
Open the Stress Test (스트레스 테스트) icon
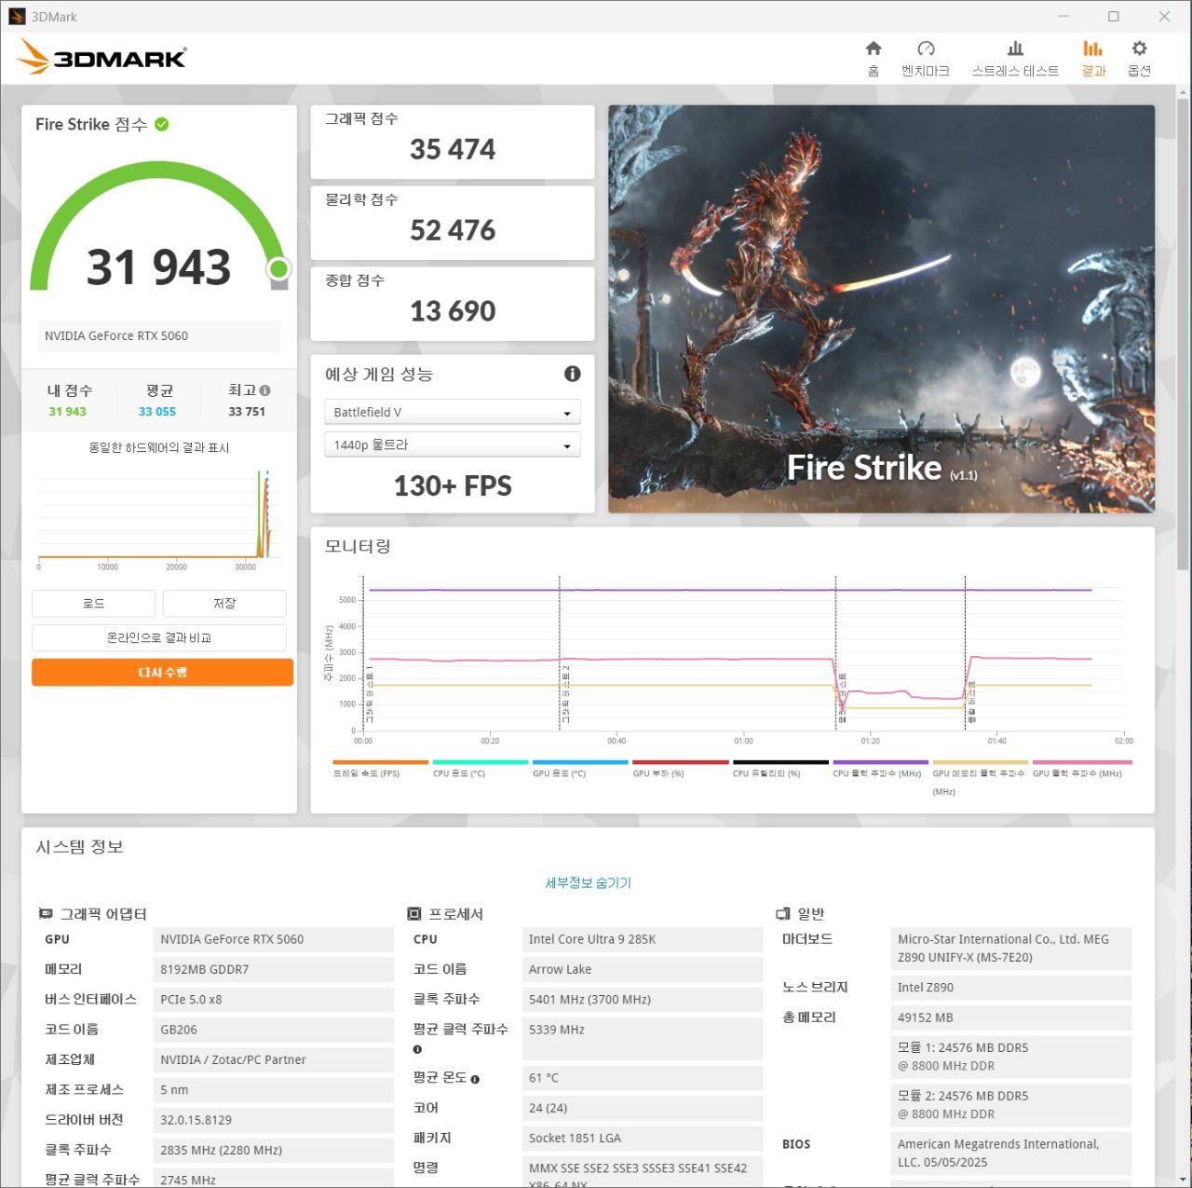[x=1015, y=49]
